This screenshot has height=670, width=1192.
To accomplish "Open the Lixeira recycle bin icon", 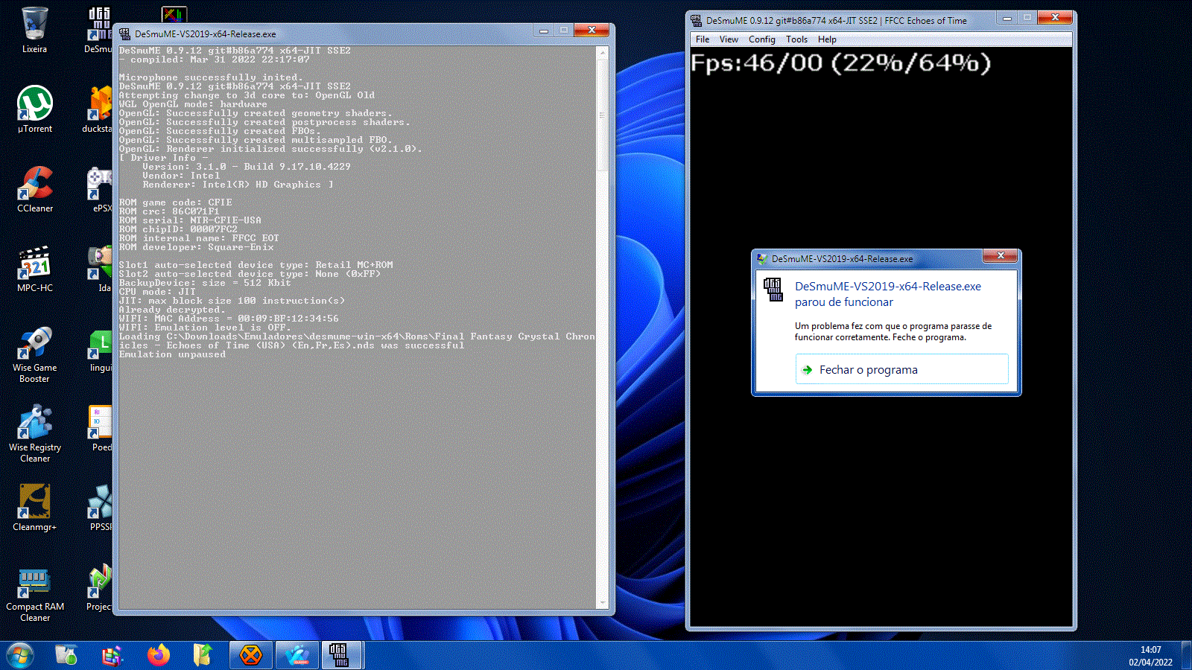I will (x=34, y=31).
